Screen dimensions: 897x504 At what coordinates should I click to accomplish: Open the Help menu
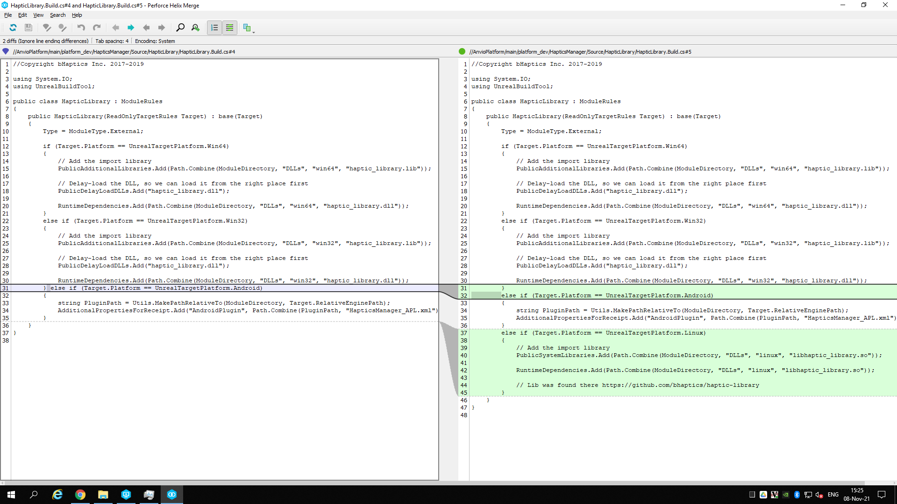[77, 15]
